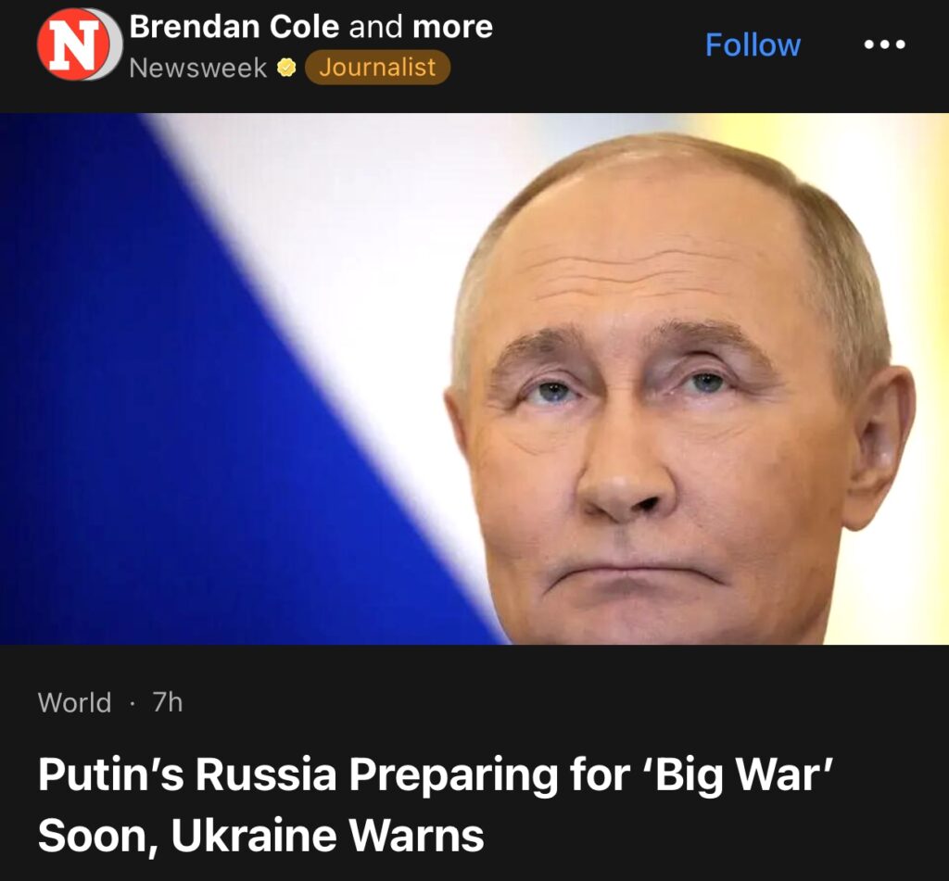Open Brendan Cole's author profile

coord(235,27)
